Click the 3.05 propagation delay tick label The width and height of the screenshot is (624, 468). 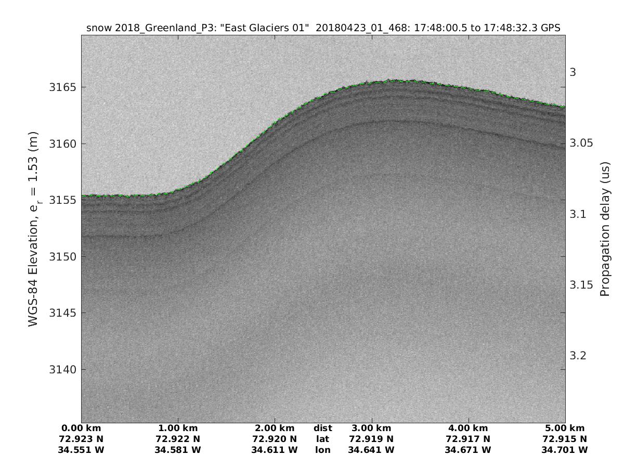580,143
